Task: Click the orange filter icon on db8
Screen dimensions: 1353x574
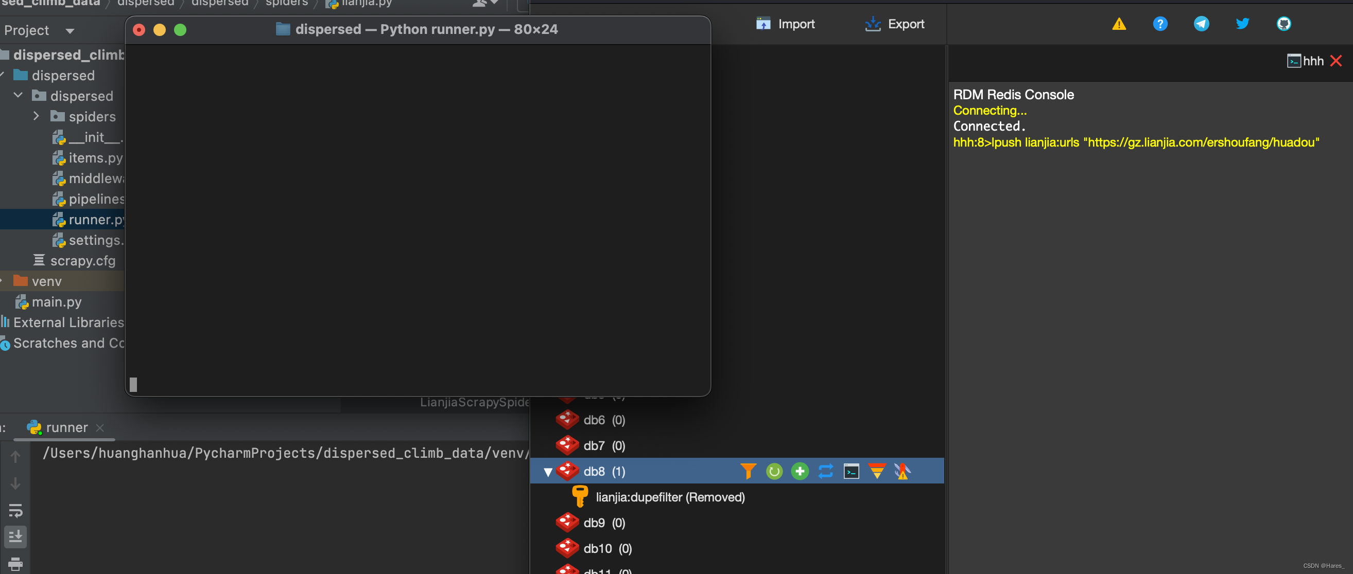Action: point(748,471)
